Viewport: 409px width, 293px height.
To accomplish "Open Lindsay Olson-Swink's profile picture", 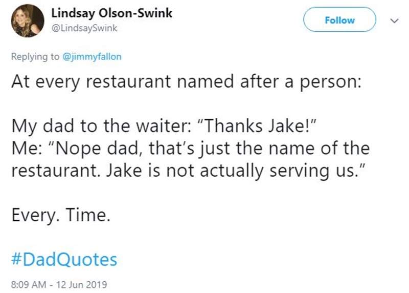I will point(28,21).
